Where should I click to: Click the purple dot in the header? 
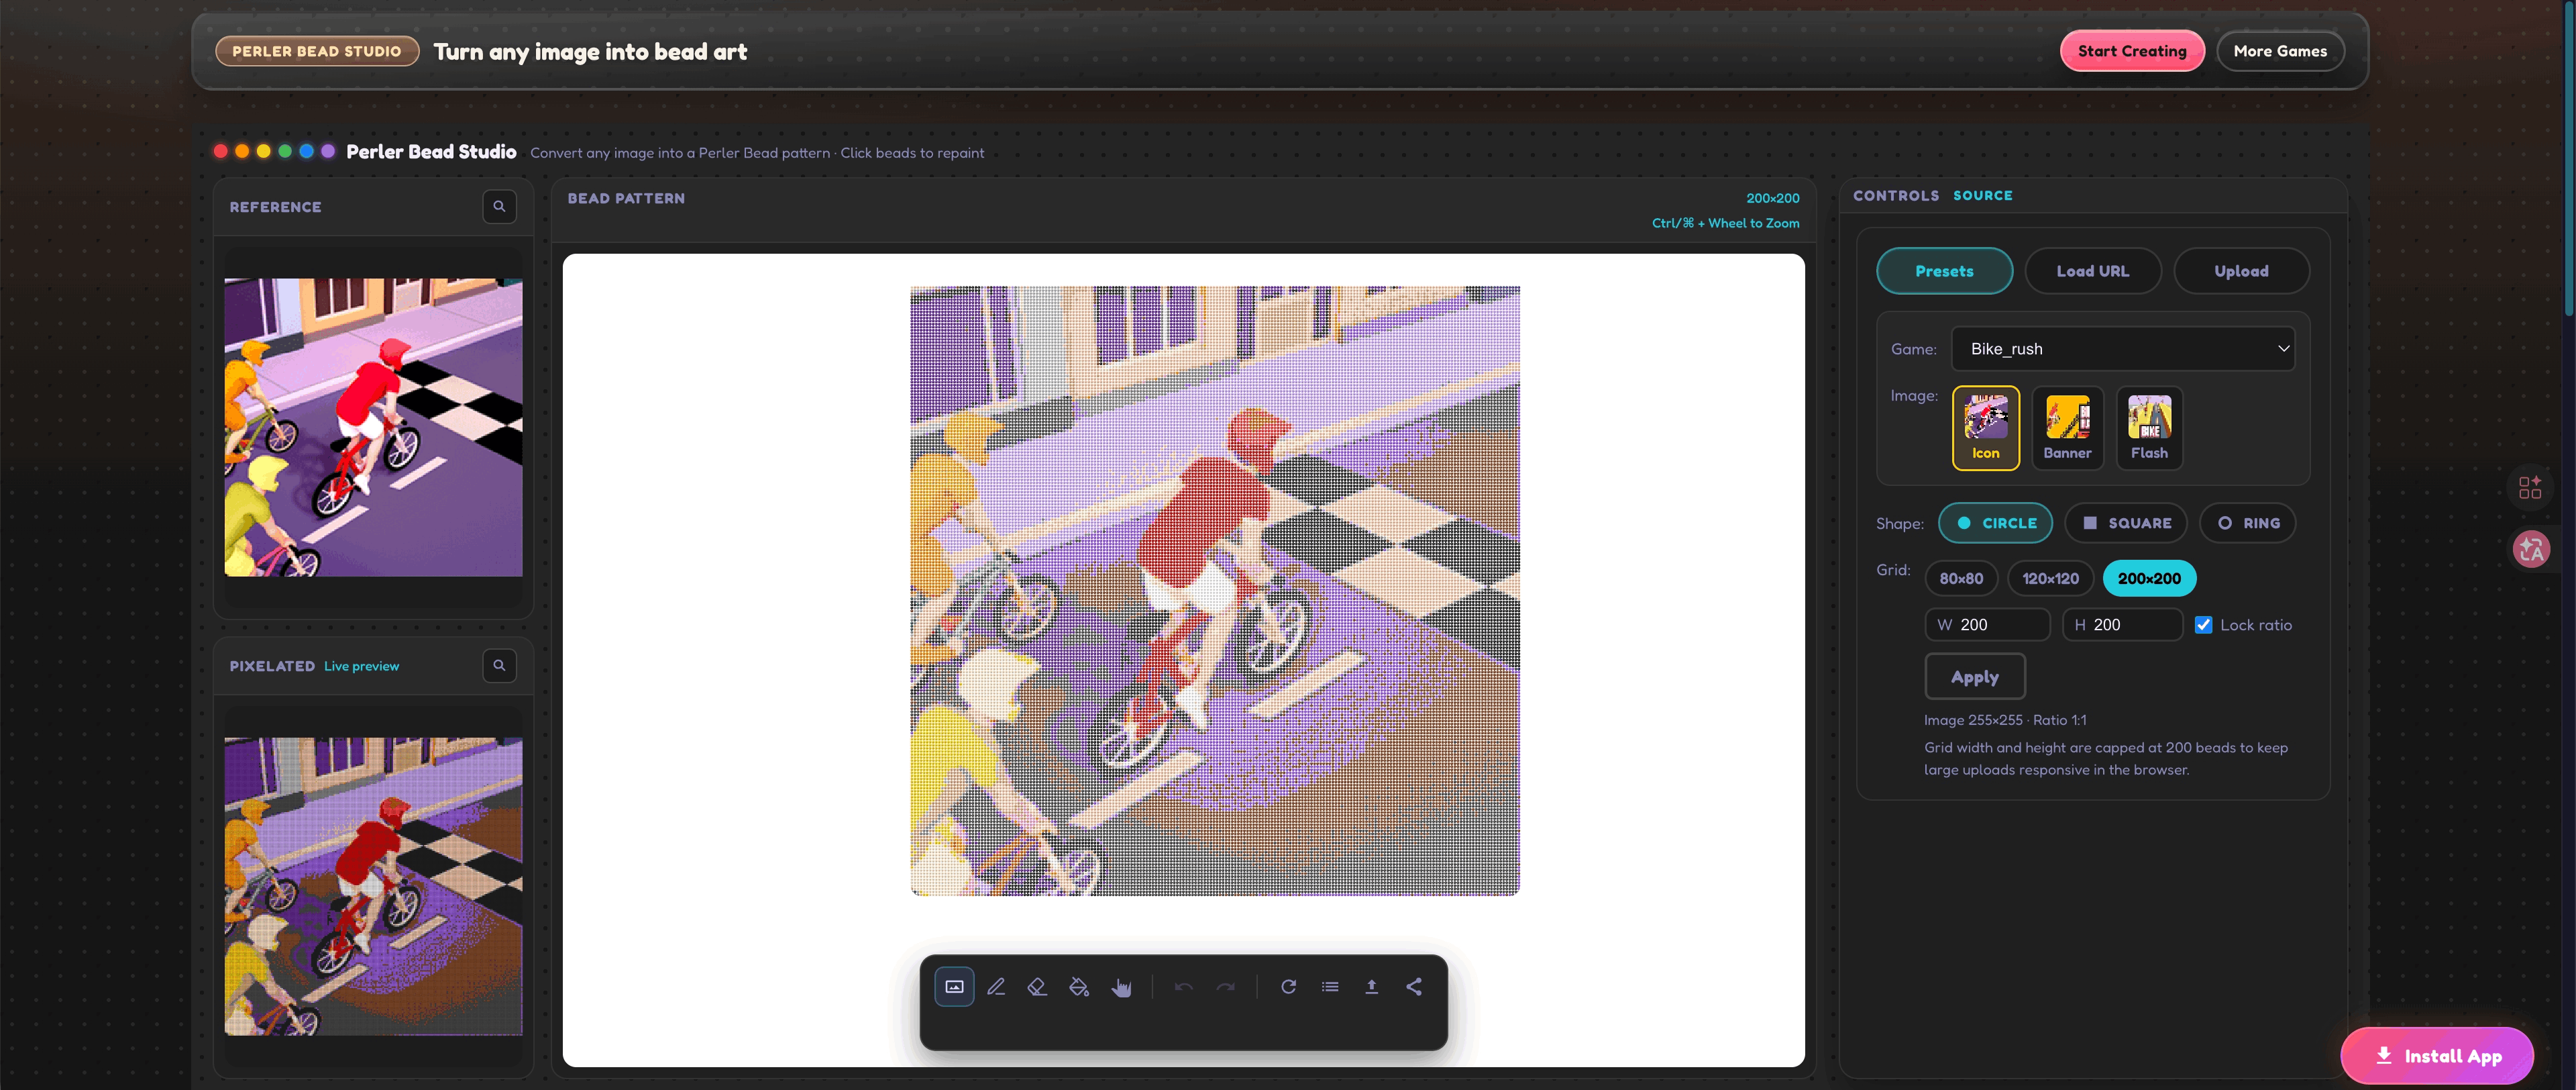[x=328, y=151]
